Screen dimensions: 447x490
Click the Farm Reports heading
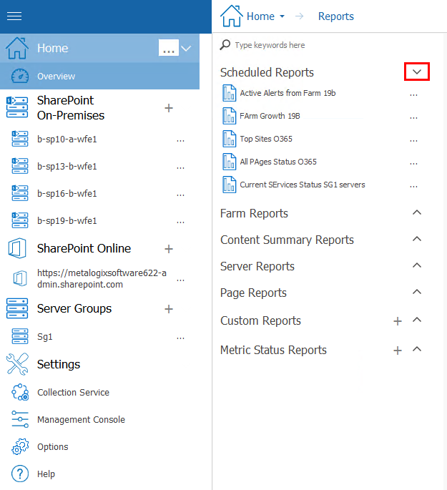tap(254, 213)
